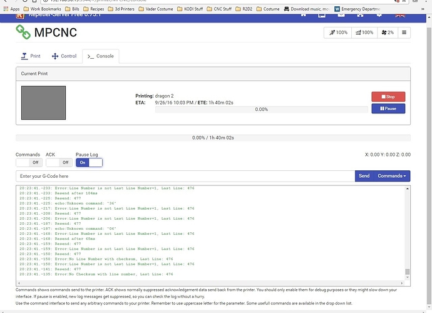
Task: Open the Bills bookmark folder
Action: pyautogui.click(x=72, y=9)
